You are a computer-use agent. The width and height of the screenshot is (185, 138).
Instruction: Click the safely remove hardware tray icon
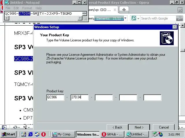155,134
